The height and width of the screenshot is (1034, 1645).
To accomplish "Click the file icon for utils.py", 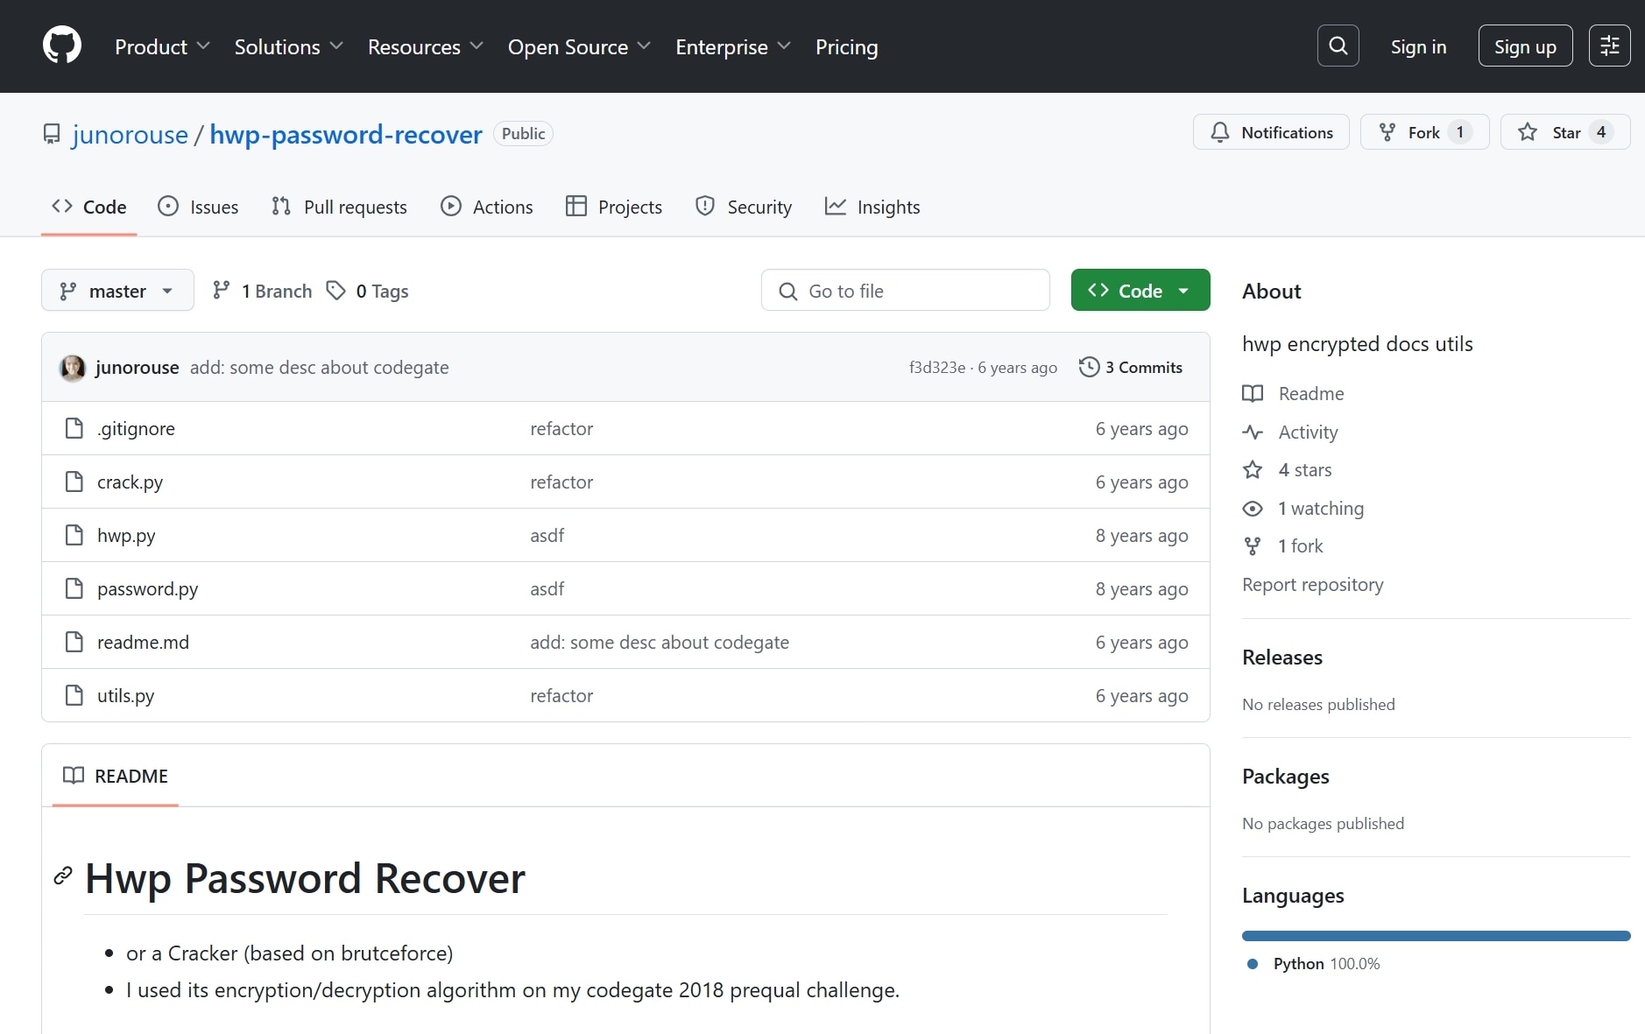I will coord(74,695).
